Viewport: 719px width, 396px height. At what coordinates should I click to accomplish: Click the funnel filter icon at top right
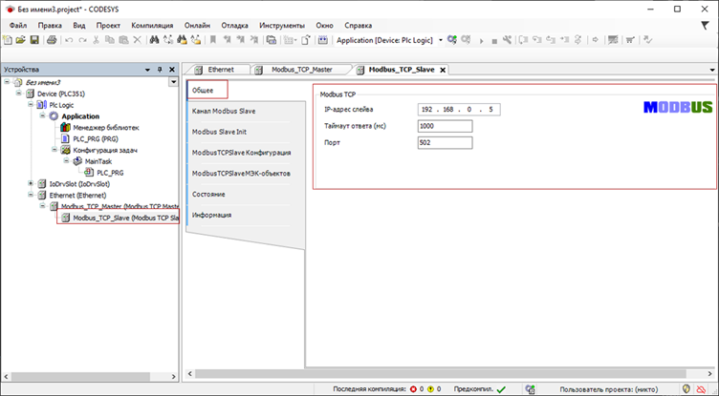click(x=706, y=26)
